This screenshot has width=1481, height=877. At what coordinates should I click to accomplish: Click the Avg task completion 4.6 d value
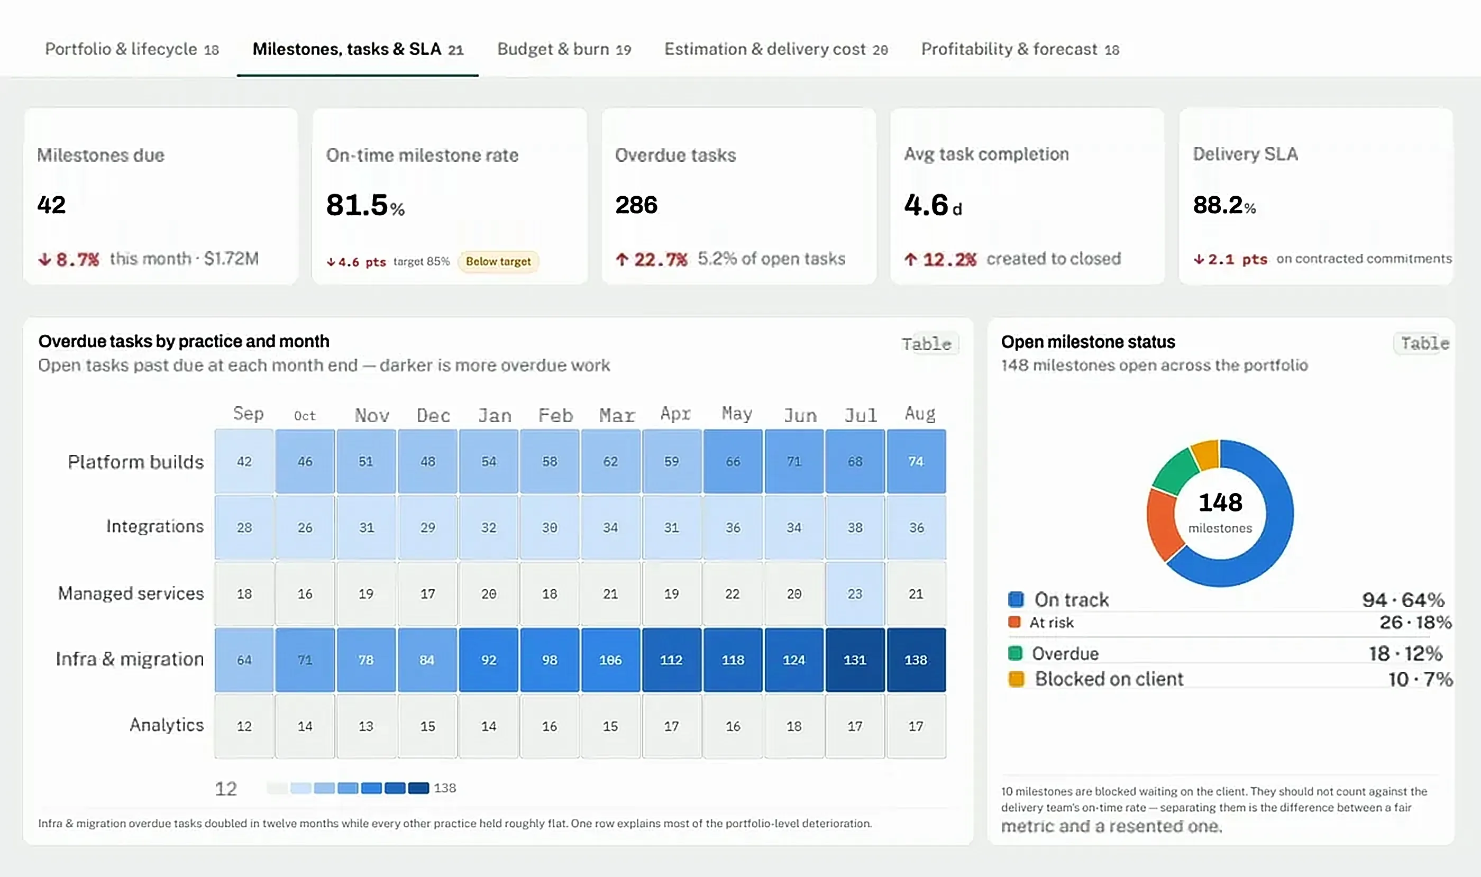coord(933,206)
